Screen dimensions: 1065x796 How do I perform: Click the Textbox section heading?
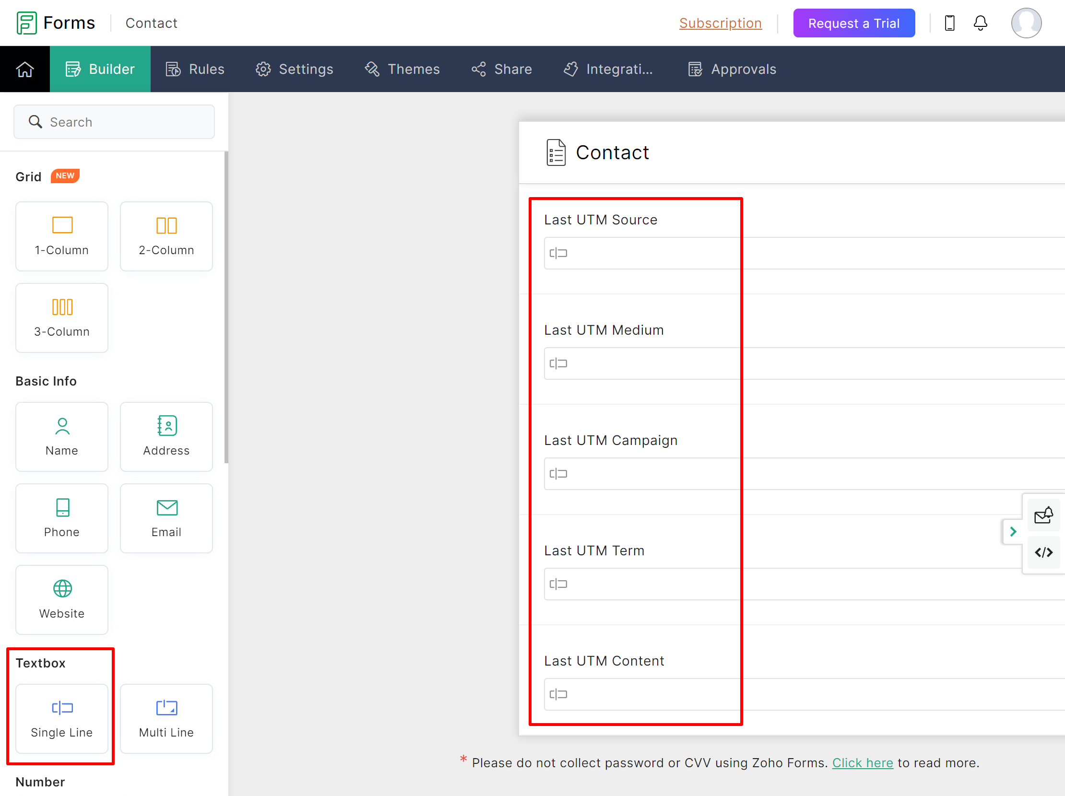[40, 663]
